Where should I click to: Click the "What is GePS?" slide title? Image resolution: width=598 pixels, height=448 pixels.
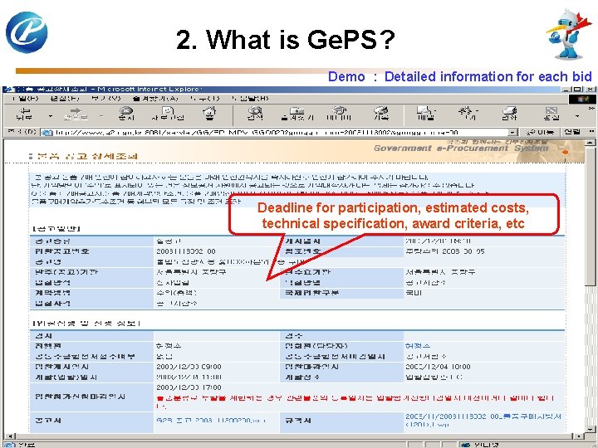click(x=285, y=39)
